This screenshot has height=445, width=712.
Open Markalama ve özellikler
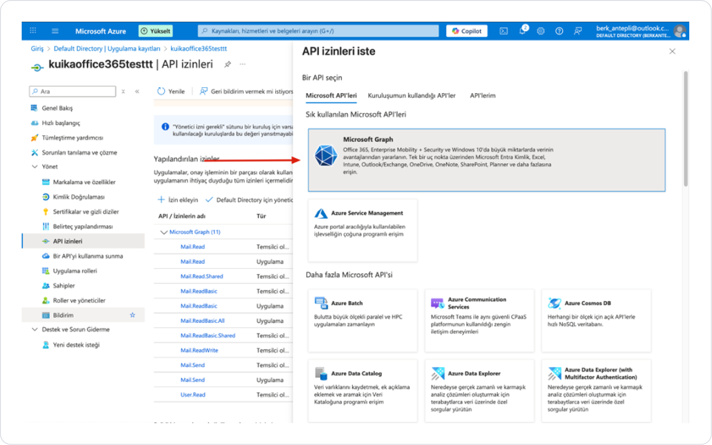coord(84,182)
